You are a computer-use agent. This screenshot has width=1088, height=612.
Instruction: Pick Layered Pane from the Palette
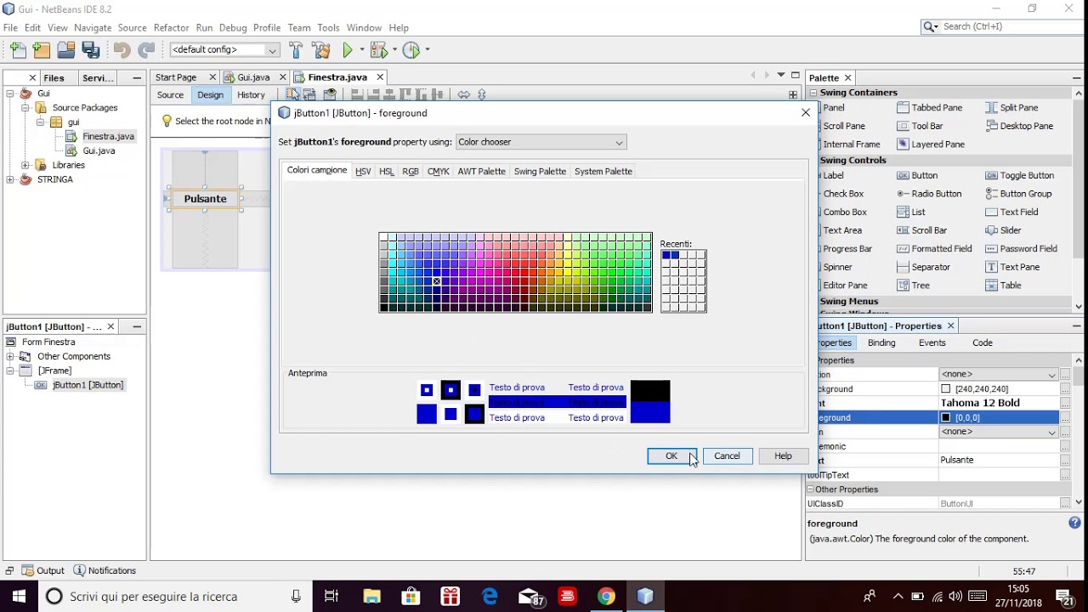(931, 144)
